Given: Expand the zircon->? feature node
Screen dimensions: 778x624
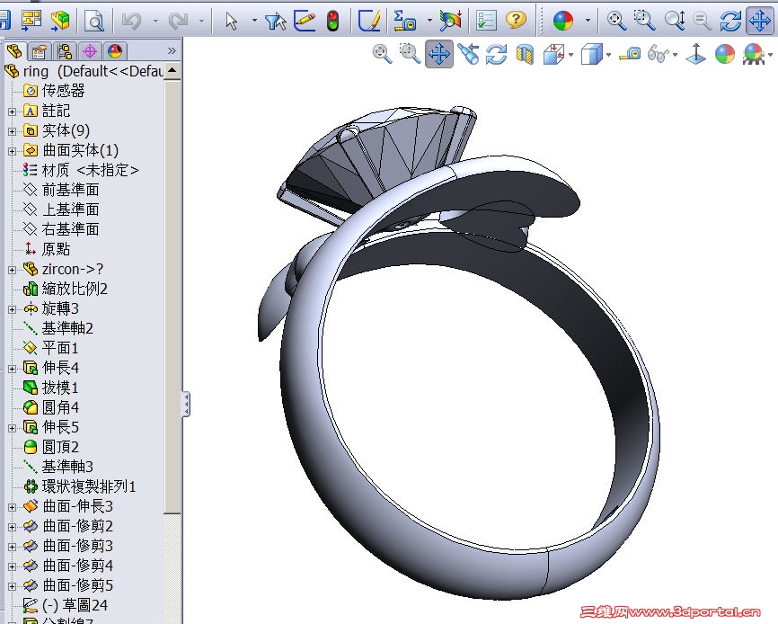Looking at the screenshot, I should pyautogui.click(x=13, y=270).
